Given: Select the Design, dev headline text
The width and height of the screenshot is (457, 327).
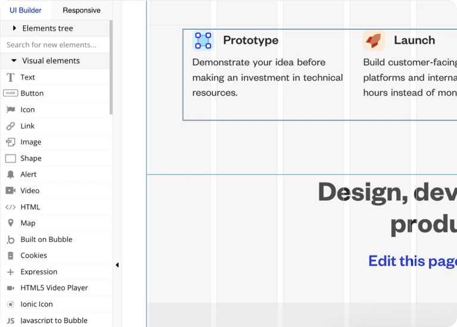Looking at the screenshot, I should click(x=387, y=208).
